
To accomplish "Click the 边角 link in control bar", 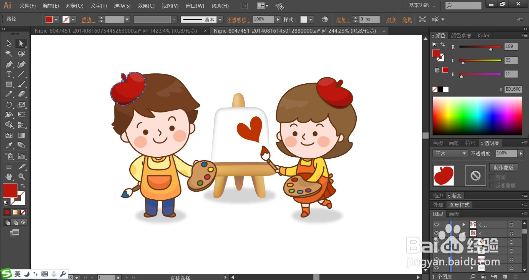I will (x=343, y=20).
